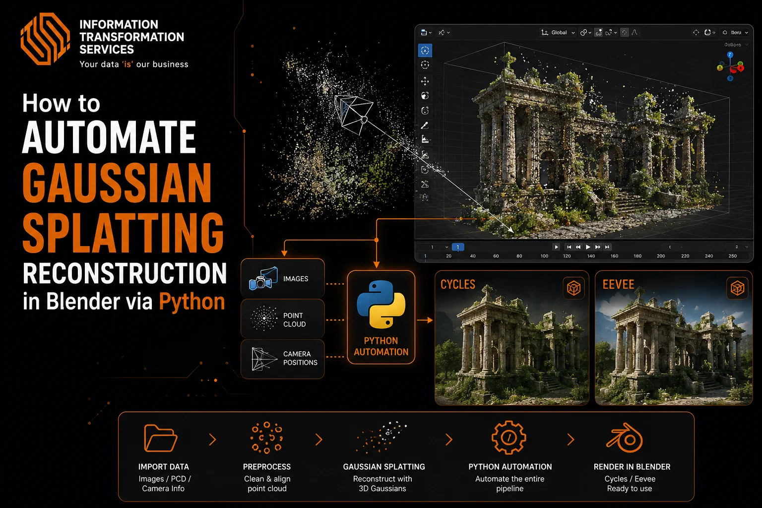This screenshot has width=762, height=508.
Task: Click the 'IMPORT DATA' step label
Action: tap(164, 467)
